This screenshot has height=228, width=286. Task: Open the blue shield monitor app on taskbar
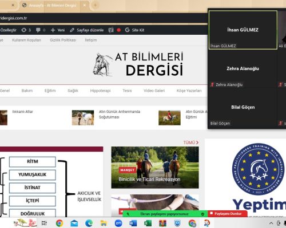click(x=177, y=223)
